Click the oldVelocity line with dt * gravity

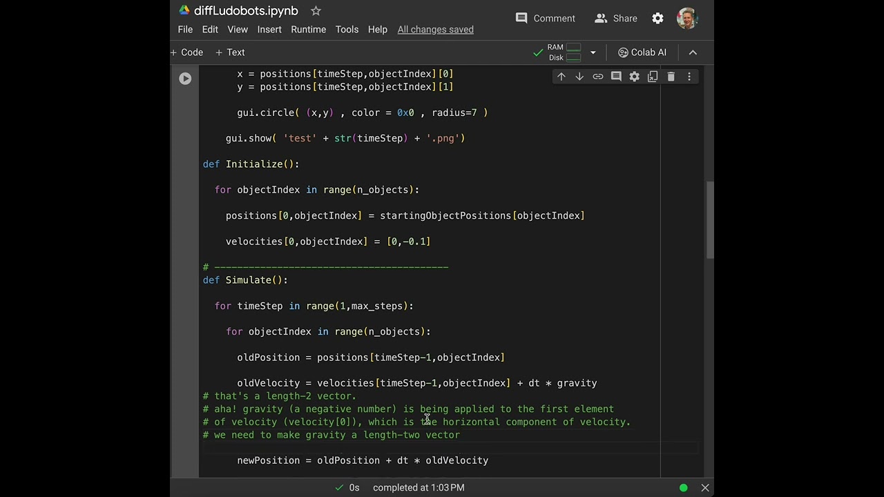417,383
